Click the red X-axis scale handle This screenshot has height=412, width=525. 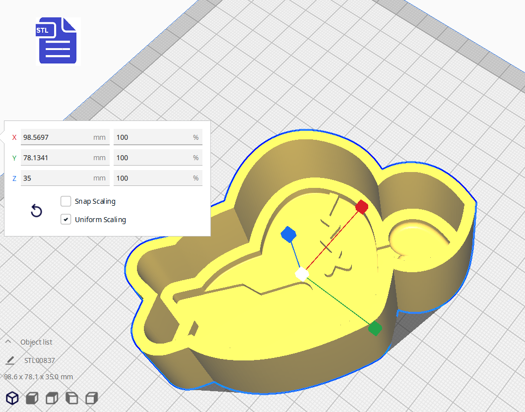coord(362,207)
